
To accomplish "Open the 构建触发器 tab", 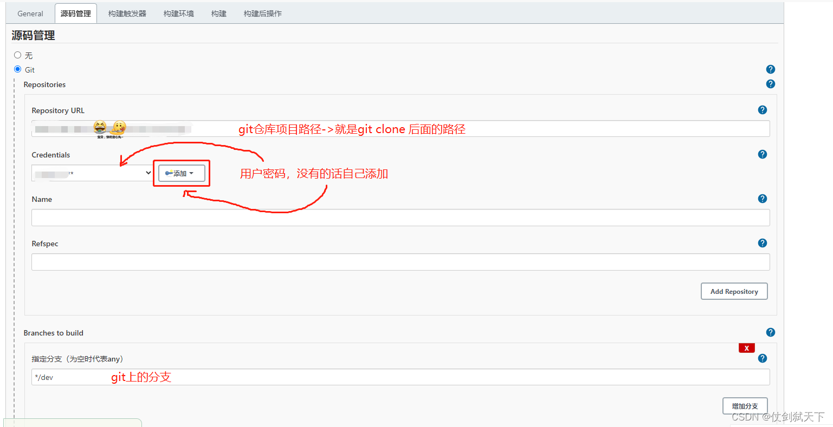I will (x=127, y=14).
